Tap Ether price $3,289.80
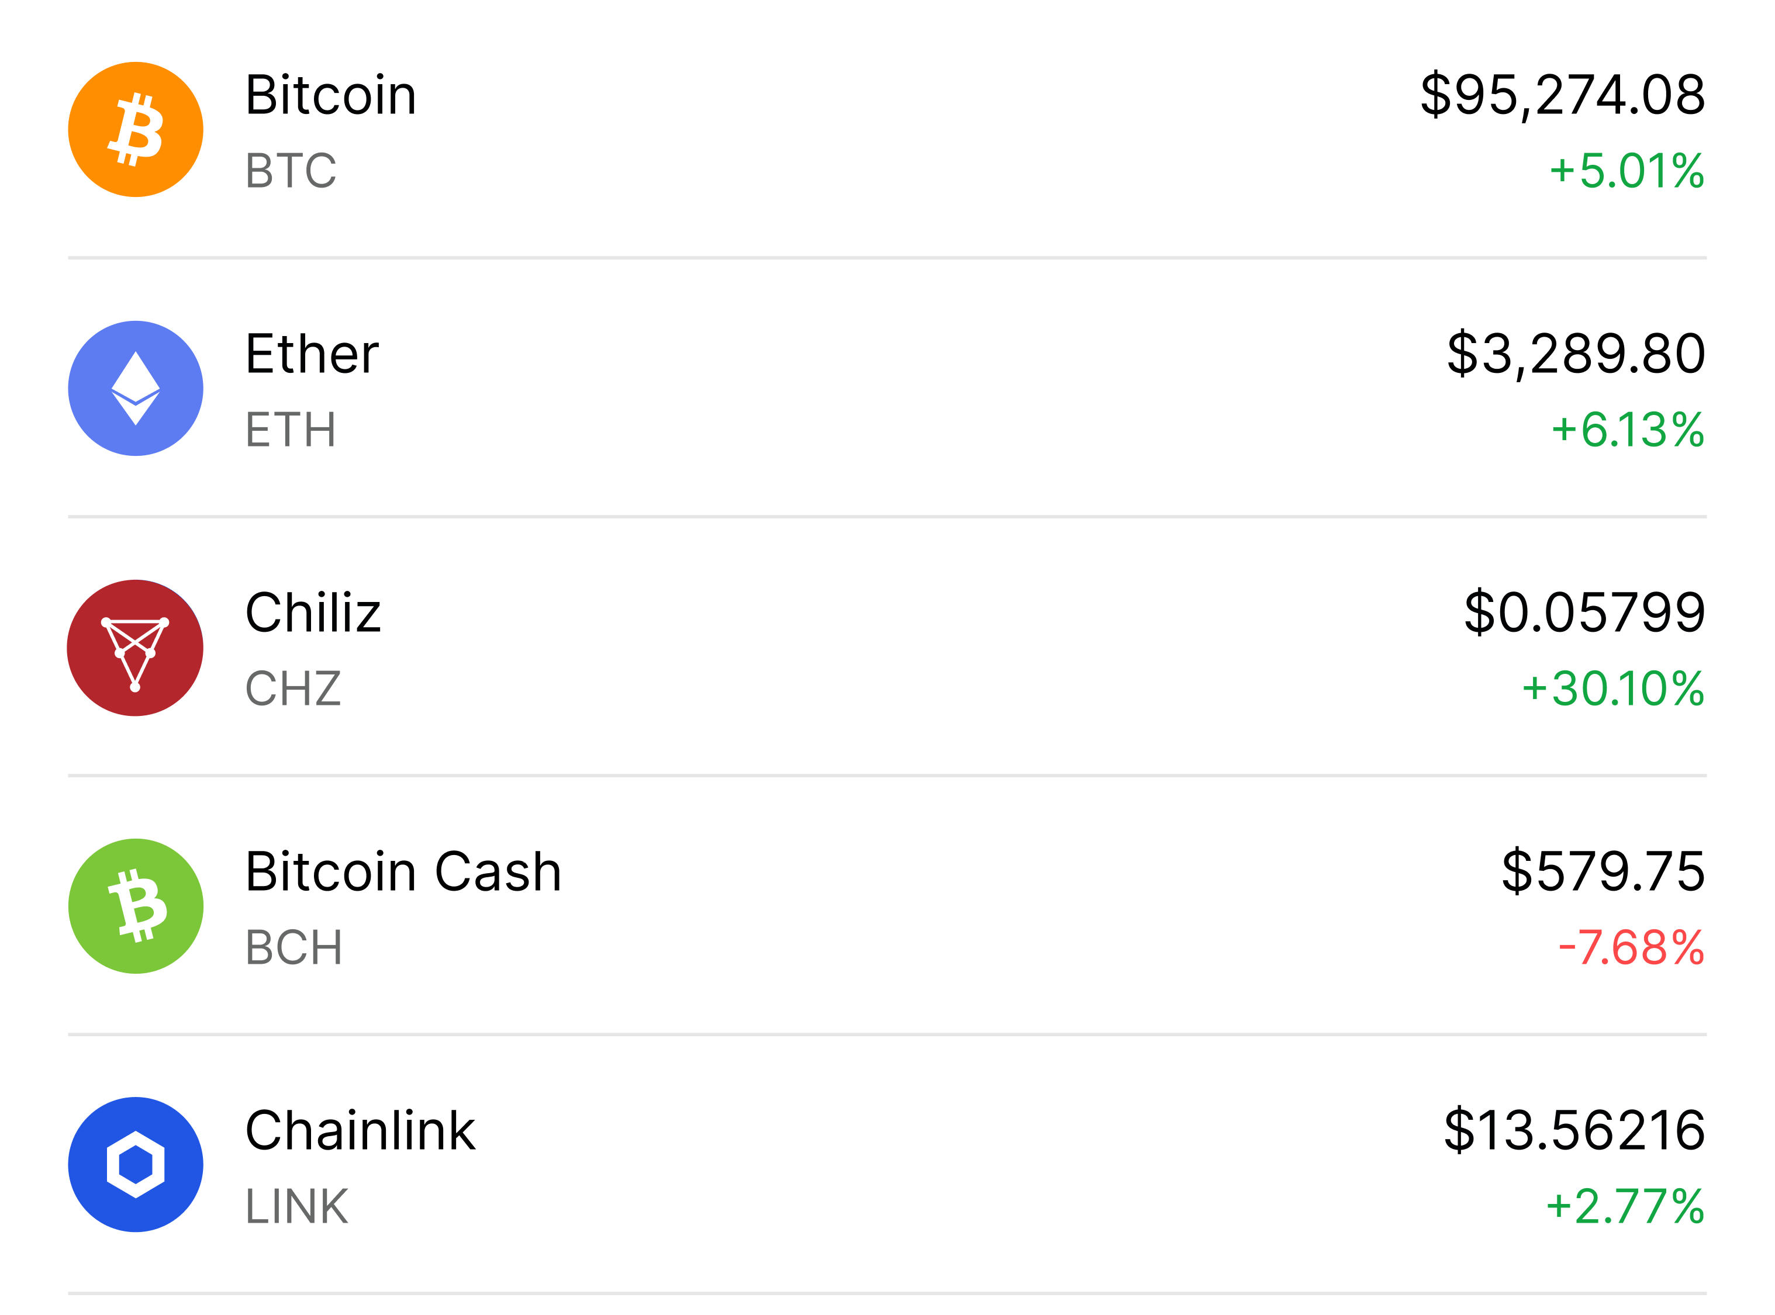The width and height of the screenshot is (1775, 1315). [x=1576, y=354]
